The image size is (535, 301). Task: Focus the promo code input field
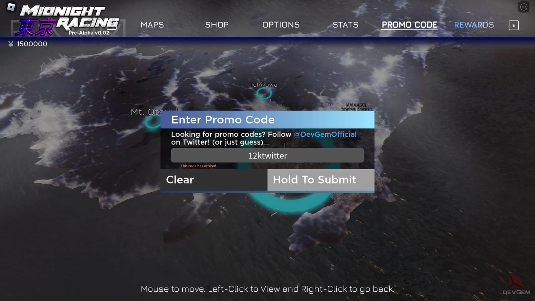(x=267, y=156)
